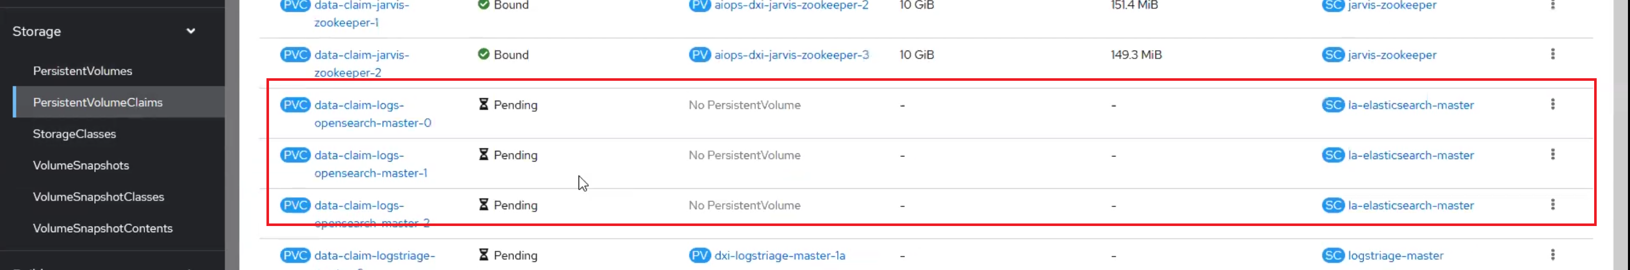Go to StorageClasses page
This screenshot has width=1630, height=270.
click(x=74, y=134)
